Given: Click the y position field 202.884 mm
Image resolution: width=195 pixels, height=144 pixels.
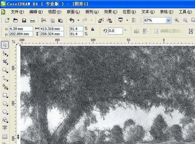Looking at the screenshot, I should point(21,34).
